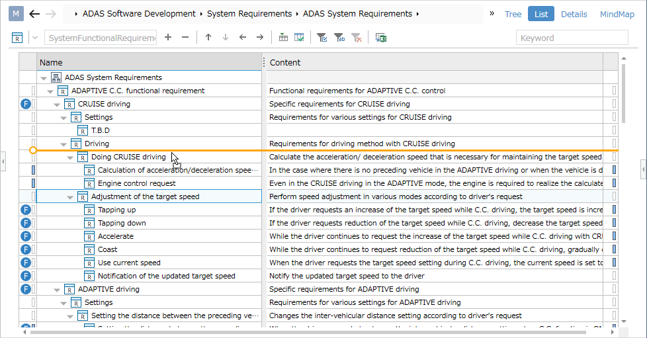This screenshot has height=338, width=647.
Task: Toggle the right-side marker for Coast row
Action: click(x=615, y=249)
